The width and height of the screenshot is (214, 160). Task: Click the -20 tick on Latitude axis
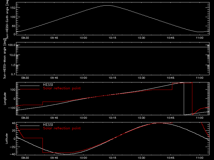[x=13, y=147]
